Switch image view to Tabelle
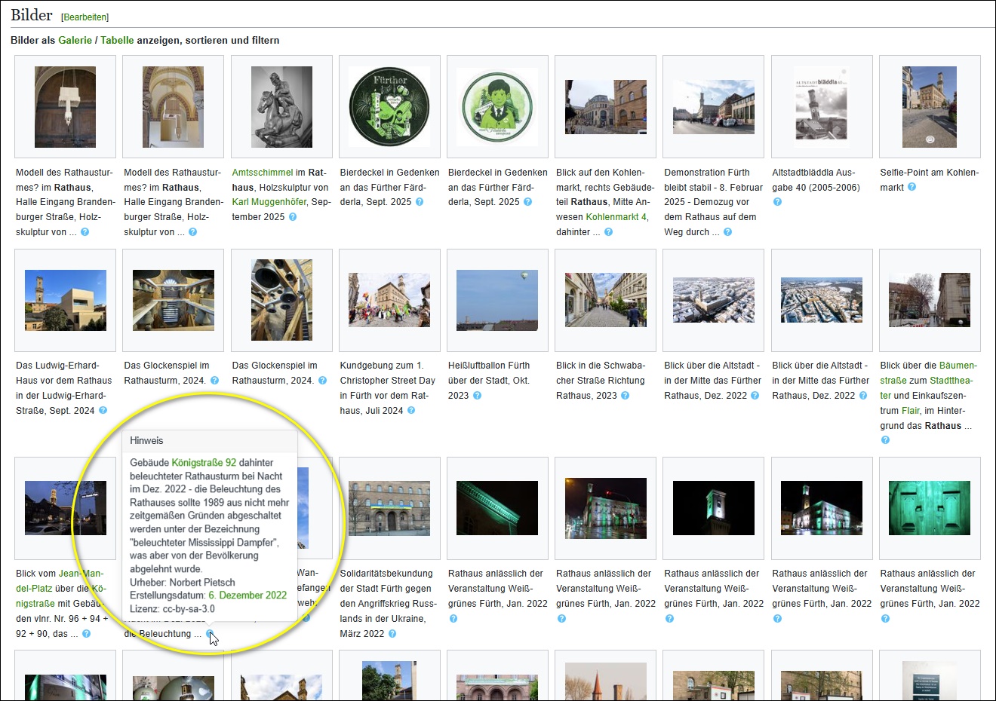This screenshot has width=996, height=701. (117, 40)
